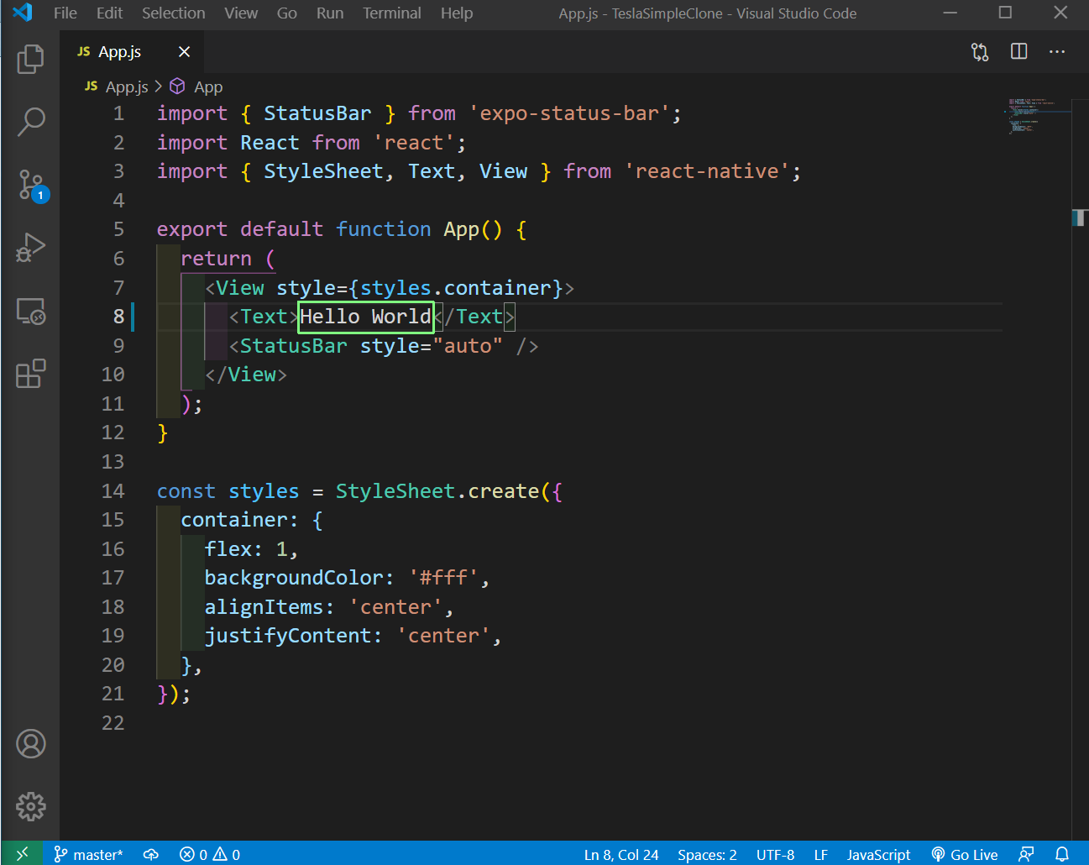Click the backgroundColor '#fff' value
Screen dimensions: 1089x865
click(443, 578)
